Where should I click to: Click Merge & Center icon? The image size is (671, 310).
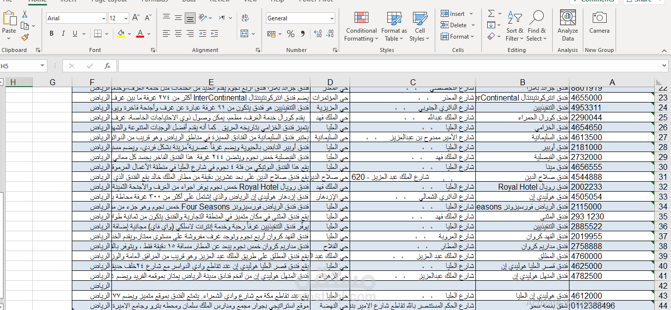(x=244, y=34)
